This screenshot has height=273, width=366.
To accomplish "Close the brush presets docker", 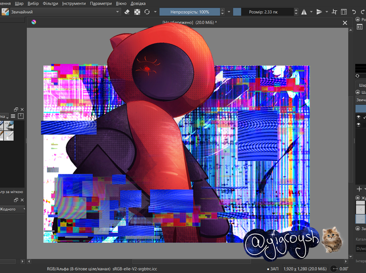I will [x=22, y=109].
